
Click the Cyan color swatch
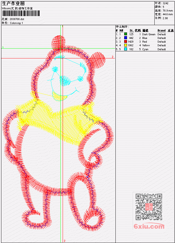coord(126,49)
